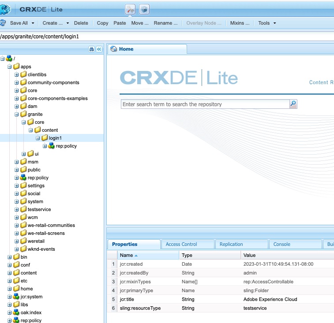Switch to the Replication tab

point(241,244)
